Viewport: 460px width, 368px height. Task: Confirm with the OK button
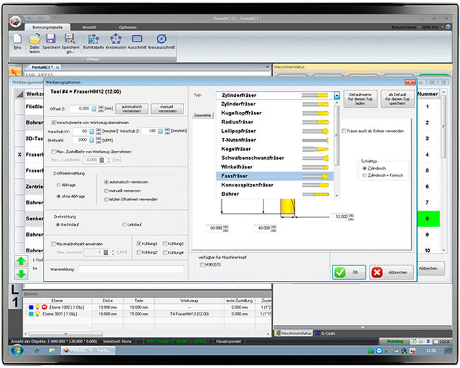pos(349,272)
